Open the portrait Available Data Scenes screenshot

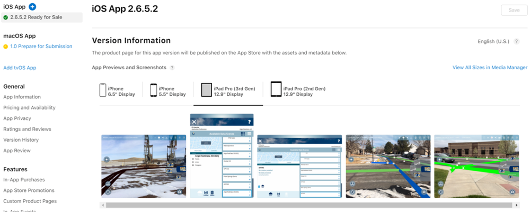pyautogui.click(x=222, y=155)
